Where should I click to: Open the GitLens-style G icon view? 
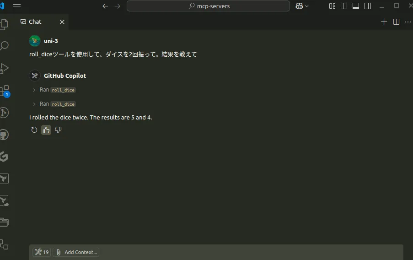4,157
